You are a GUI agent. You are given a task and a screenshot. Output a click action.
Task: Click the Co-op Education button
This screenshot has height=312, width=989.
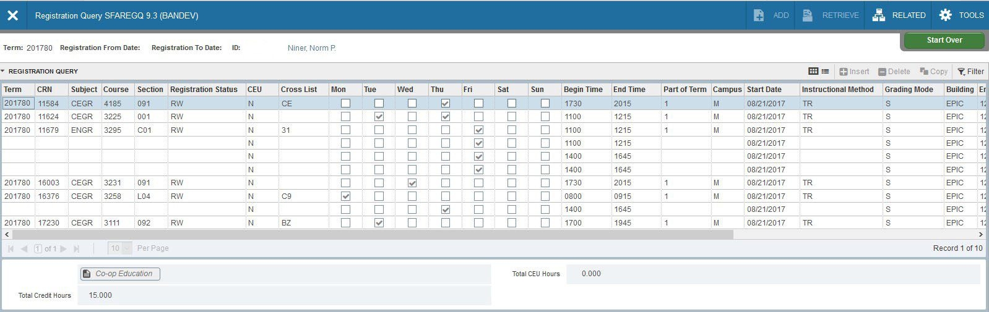click(x=120, y=274)
